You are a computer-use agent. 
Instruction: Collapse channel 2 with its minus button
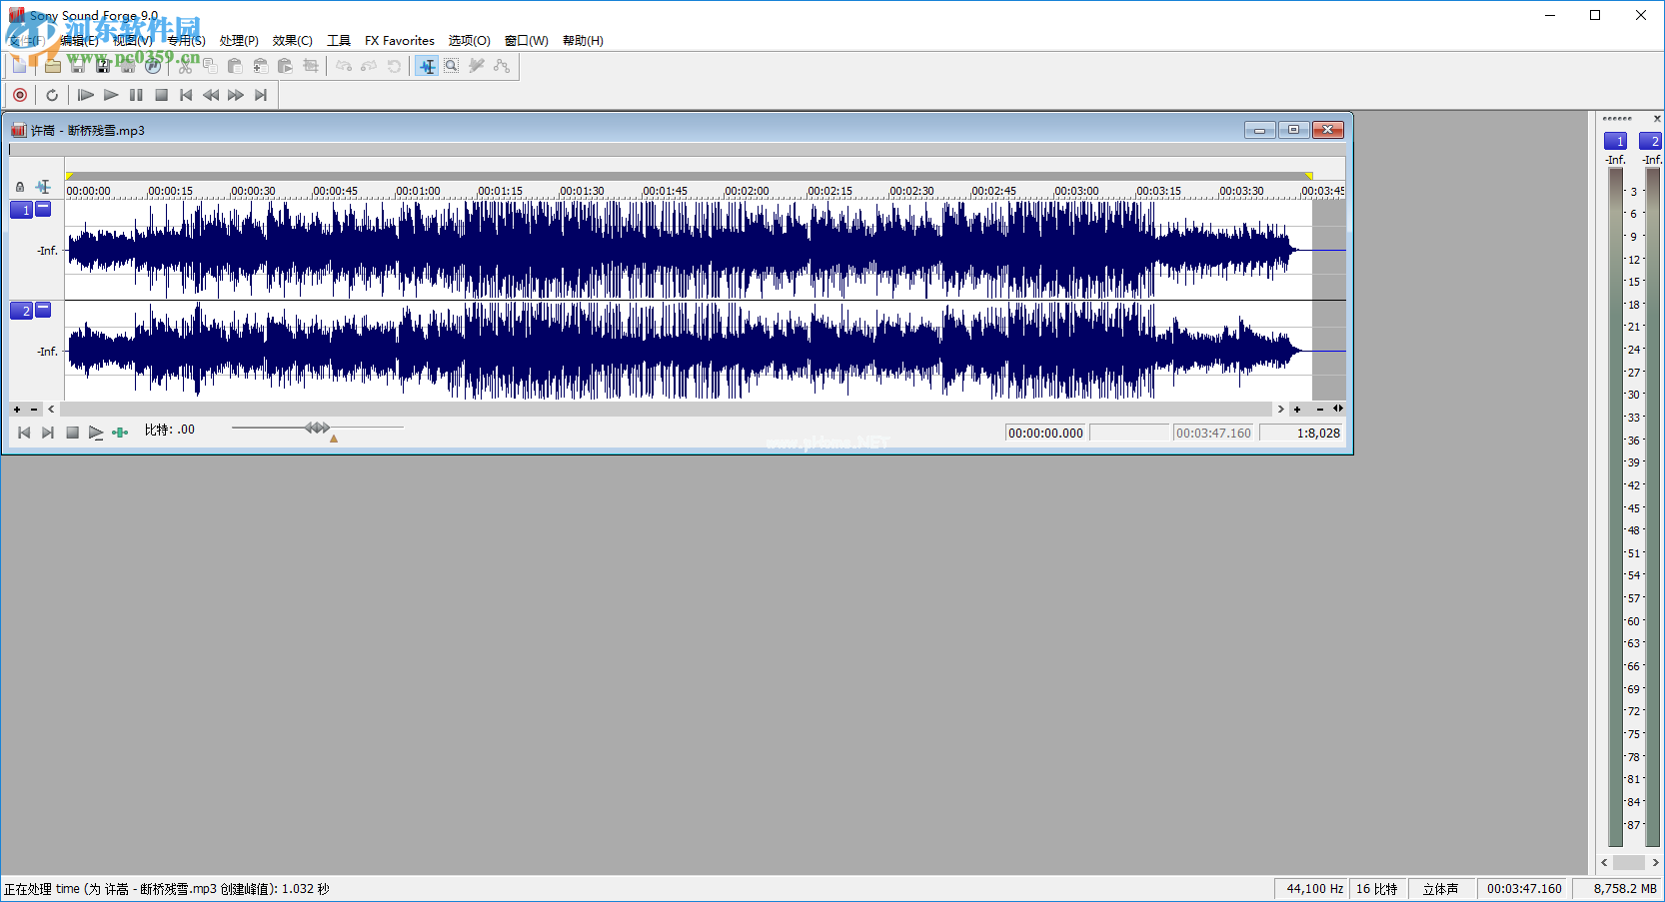(43, 310)
